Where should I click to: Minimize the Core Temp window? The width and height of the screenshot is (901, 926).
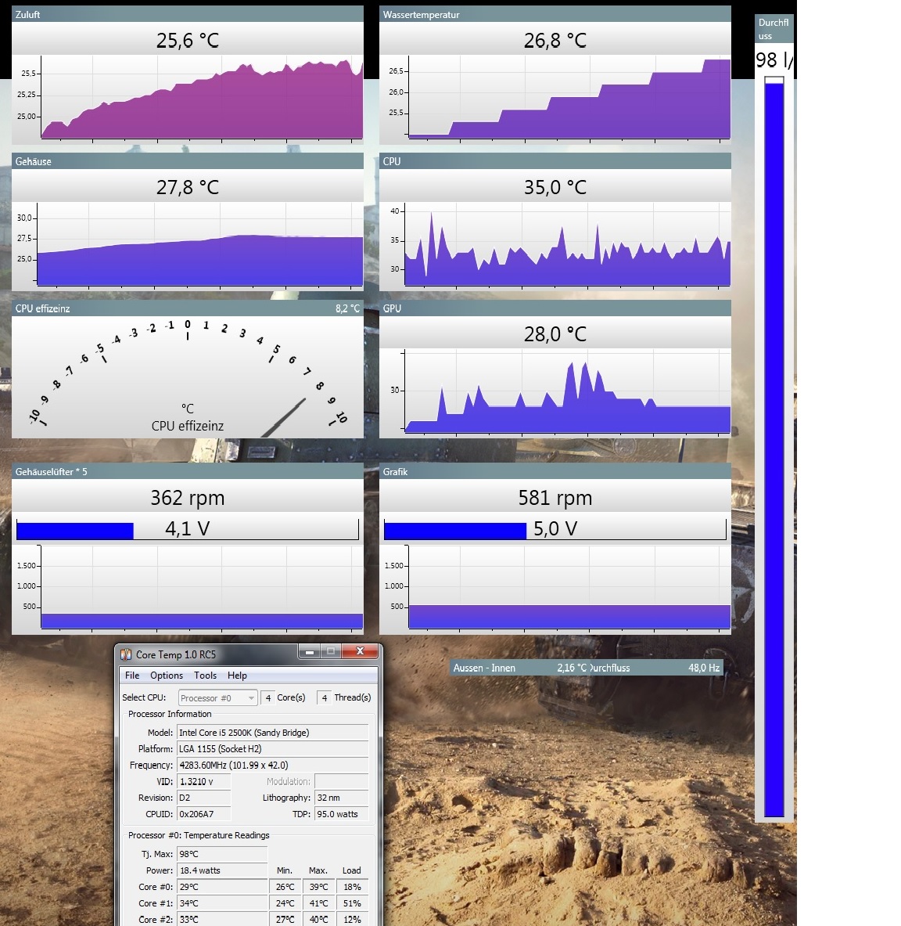click(x=310, y=652)
